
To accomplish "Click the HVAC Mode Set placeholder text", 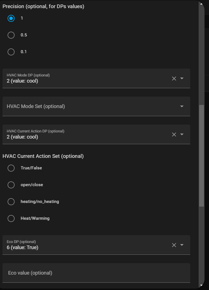I will click(36, 106).
